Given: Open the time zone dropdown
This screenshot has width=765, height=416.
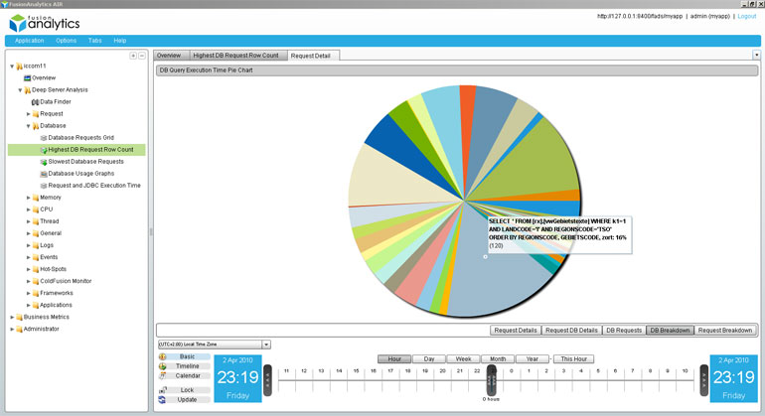Looking at the screenshot, I should pos(266,345).
